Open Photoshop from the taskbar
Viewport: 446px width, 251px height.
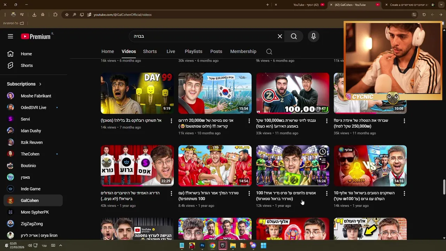pos(202,245)
